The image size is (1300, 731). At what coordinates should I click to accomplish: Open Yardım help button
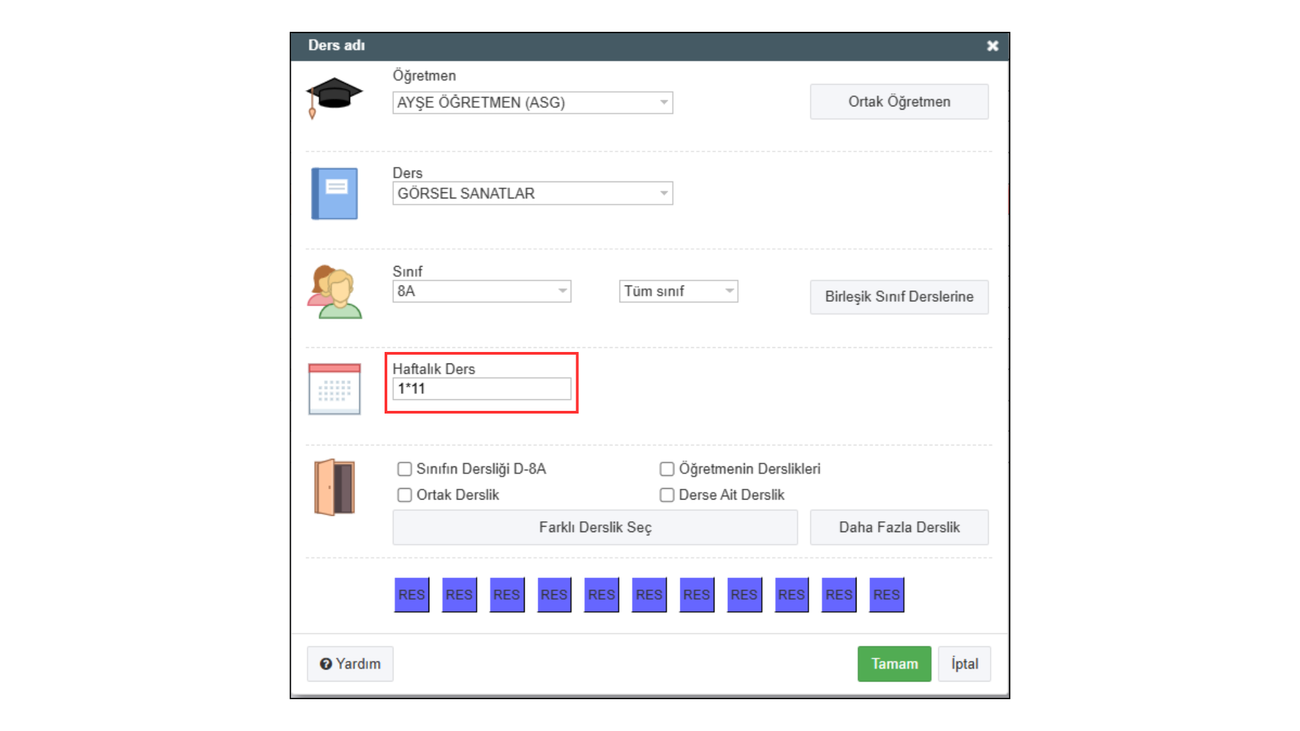(x=350, y=664)
